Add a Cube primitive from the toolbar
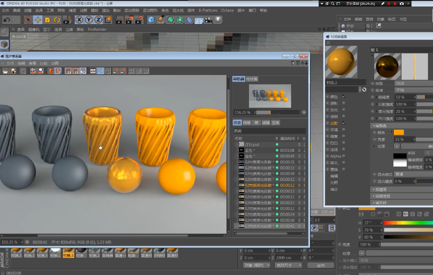This screenshot has height=275, width=433. pyautogui.click(x=151, y=20)
